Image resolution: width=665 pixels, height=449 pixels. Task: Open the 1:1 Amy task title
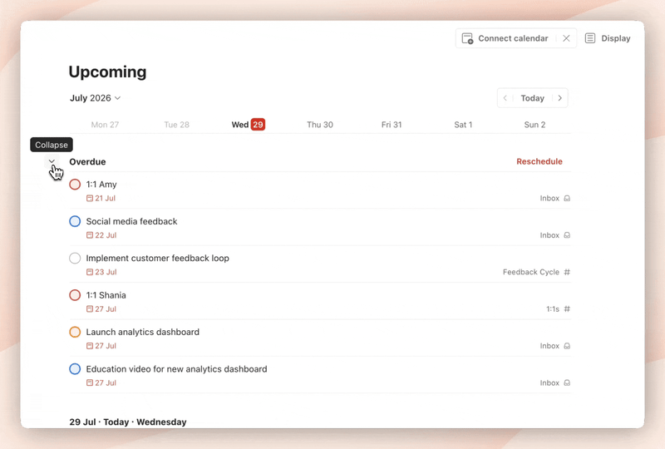101,185
